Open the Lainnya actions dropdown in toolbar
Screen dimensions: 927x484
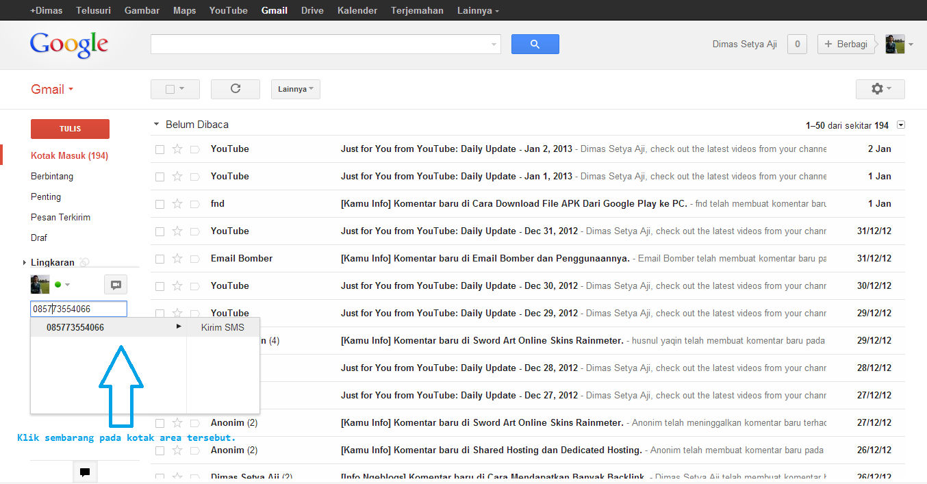pos(296,89)
